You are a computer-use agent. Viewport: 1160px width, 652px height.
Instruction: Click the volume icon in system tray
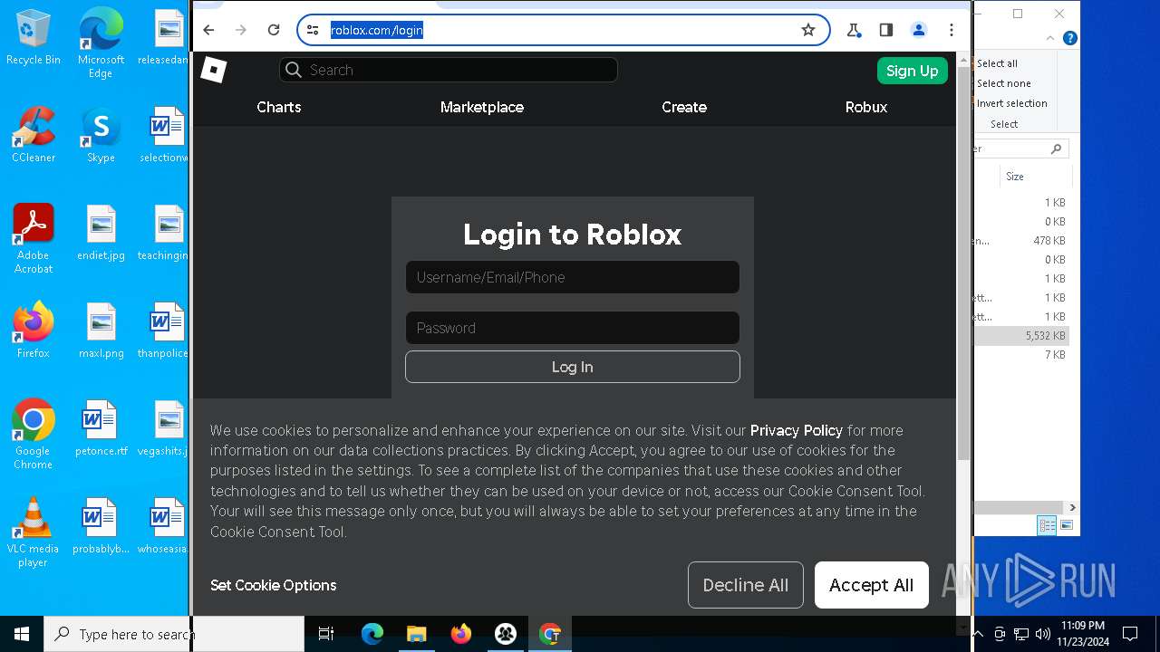pos(1042,634)
